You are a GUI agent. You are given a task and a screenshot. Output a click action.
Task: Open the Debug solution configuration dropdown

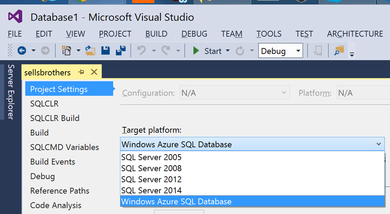click(281, 51)
